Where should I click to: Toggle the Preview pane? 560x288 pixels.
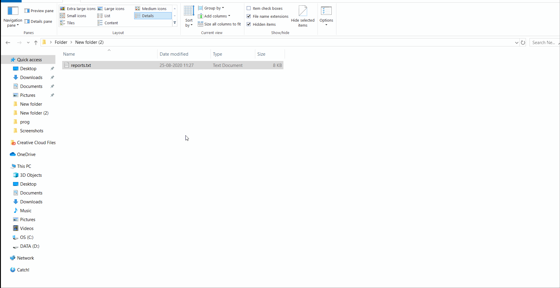39,11
